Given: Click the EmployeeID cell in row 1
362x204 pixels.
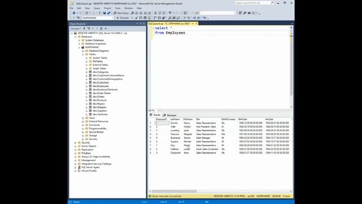Looking at the screenshot, I should pos(162,123).
